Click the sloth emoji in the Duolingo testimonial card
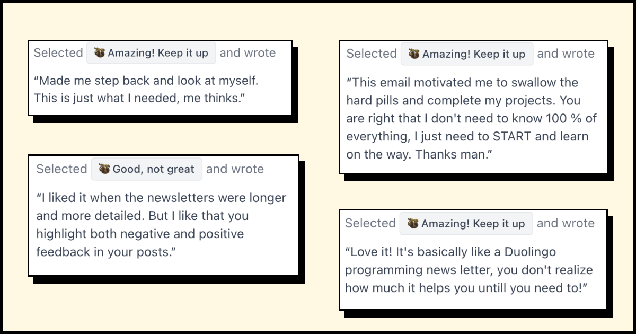 413,224
